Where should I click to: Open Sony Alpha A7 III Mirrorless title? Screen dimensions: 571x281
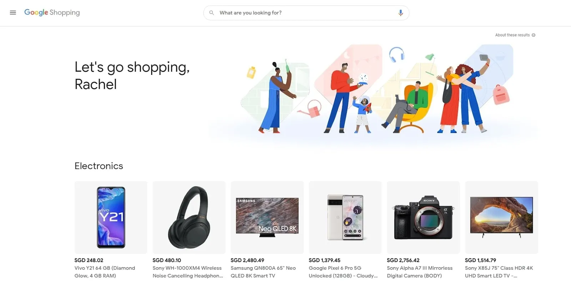(420, 272)
